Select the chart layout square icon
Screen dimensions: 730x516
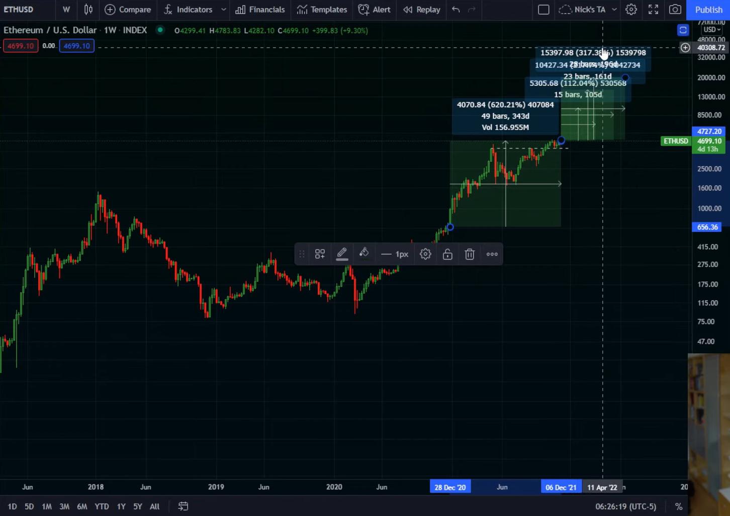coord(543,10)
